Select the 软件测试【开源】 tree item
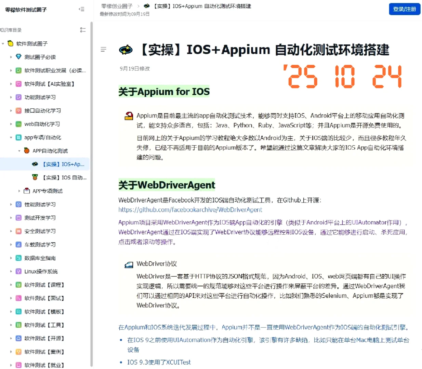The width and height of the screenshot is (422, 369). coord(45,338)
